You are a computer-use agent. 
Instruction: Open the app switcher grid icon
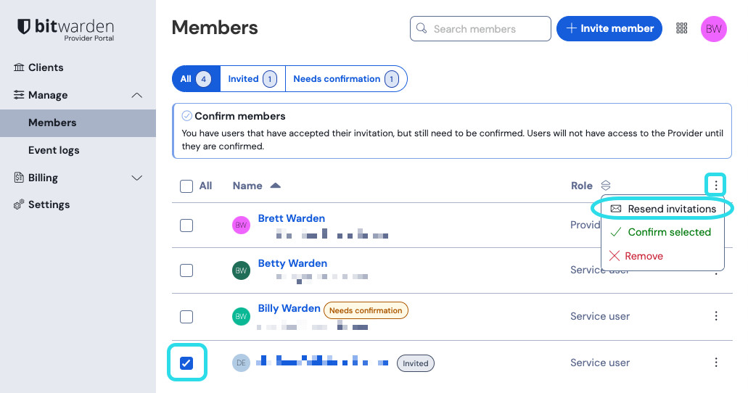click(x=681, y=28)
